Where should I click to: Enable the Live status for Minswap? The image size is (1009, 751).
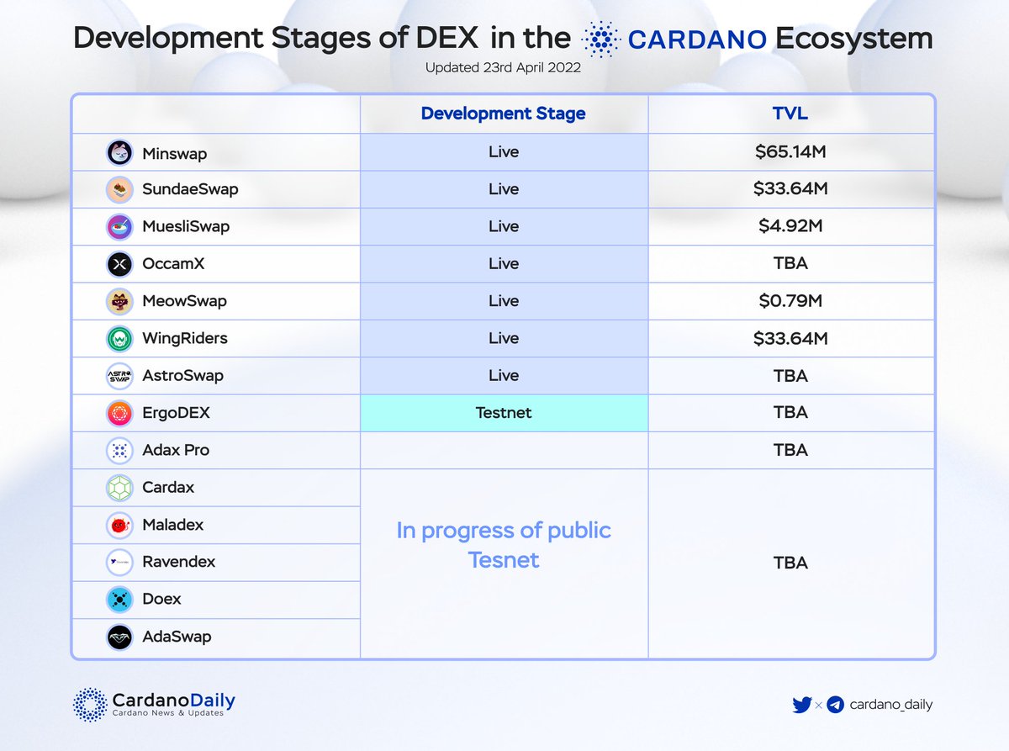(504, 151)
